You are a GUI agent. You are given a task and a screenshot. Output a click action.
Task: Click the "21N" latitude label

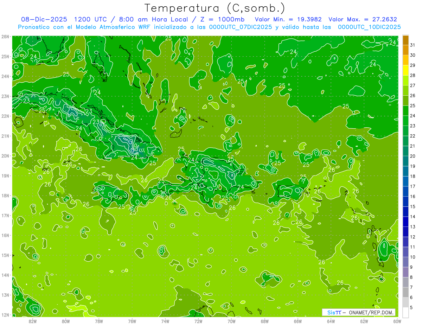5,136
